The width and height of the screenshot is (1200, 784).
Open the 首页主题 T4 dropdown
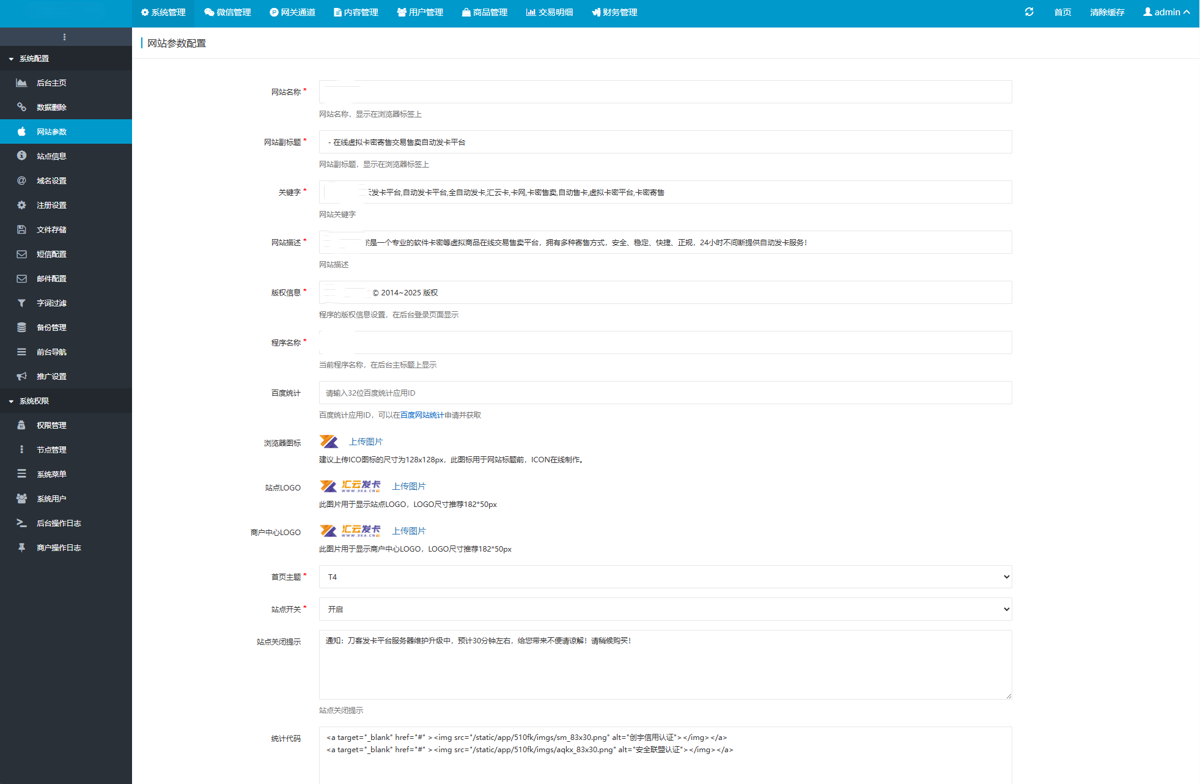click(x=665, y=577)
